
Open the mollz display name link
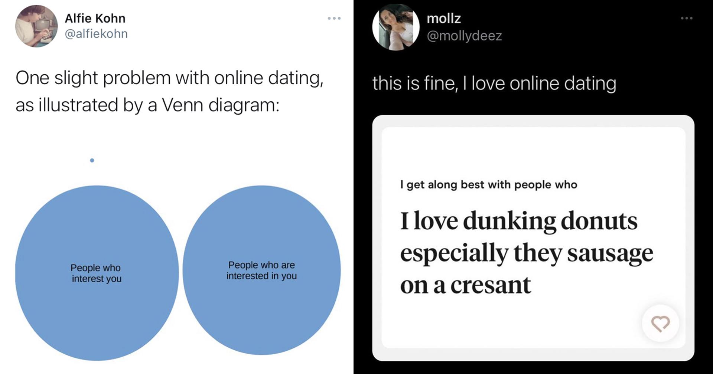tap(444, 18)
